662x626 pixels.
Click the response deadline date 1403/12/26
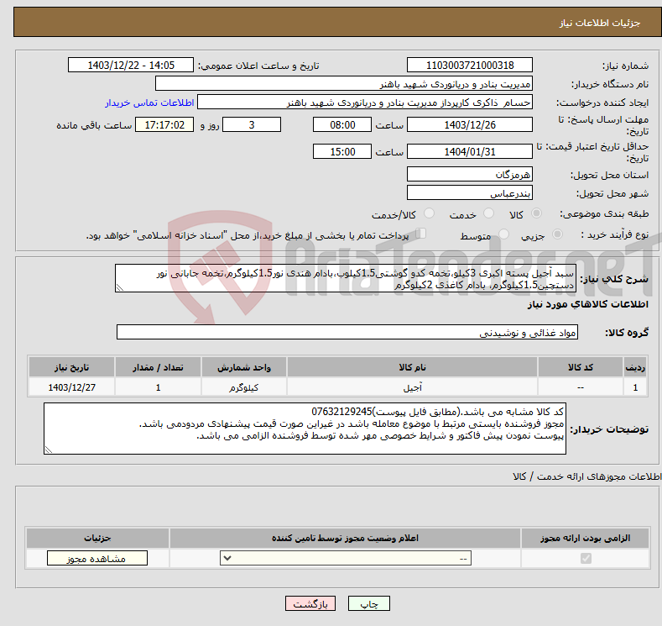(470, 124)
